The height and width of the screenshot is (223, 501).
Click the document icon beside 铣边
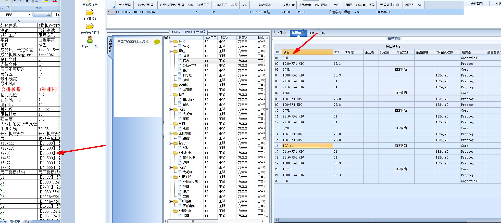pyautogui.click(x=179, y=70)
